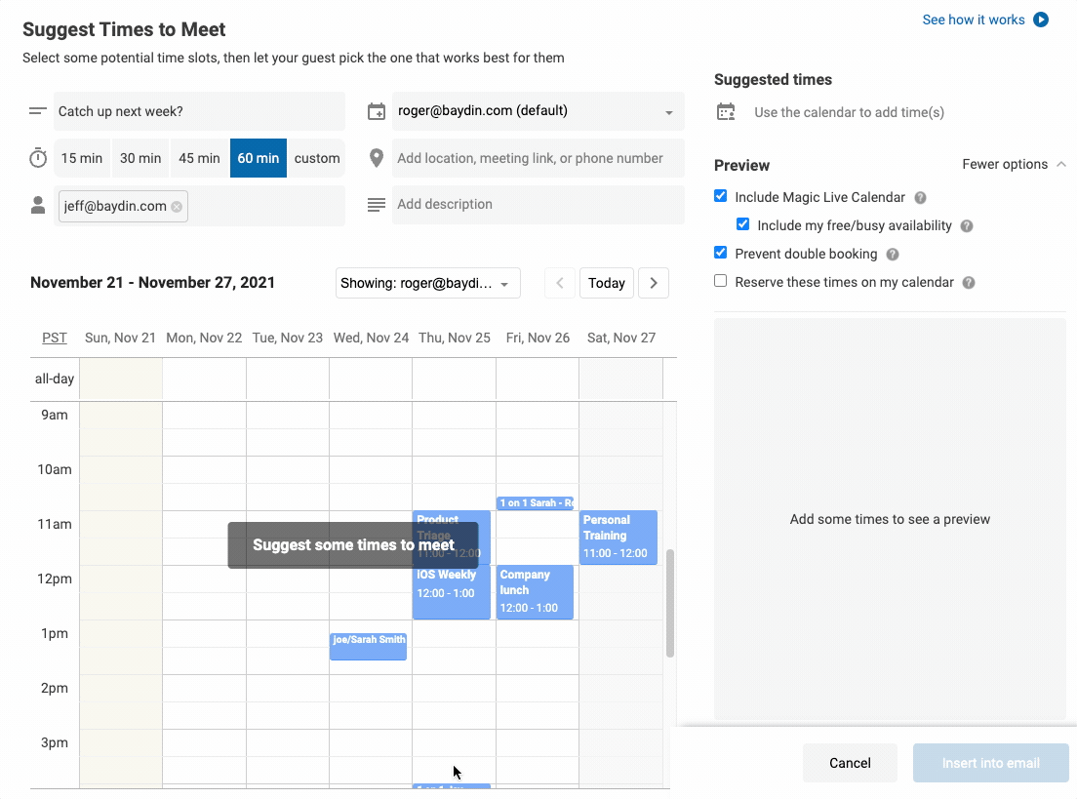This screenshot has height=799, width=1077.
Task: Click the Mon, Nov 22 column header
Action: pos(204,338)
